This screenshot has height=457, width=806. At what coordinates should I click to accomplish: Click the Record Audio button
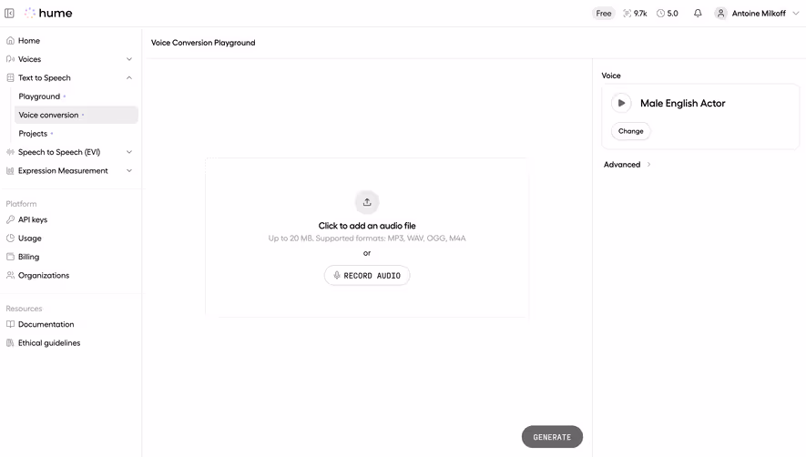coord(367,276)
